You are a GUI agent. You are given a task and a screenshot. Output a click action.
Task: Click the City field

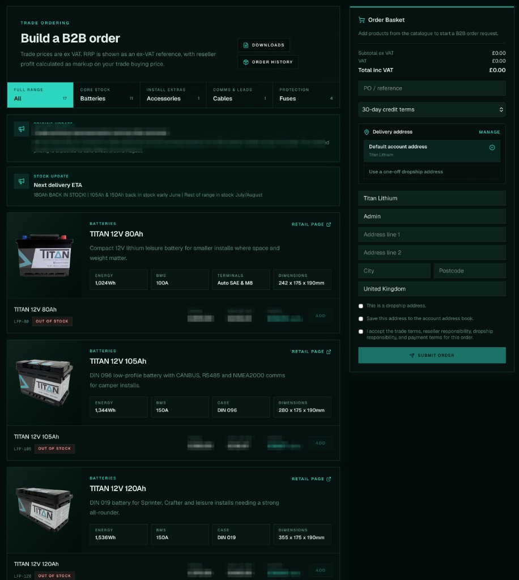tap(394, 271)
